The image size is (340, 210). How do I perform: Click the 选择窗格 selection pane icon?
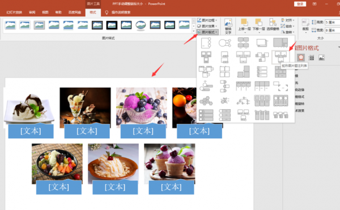tap(273, 24)
